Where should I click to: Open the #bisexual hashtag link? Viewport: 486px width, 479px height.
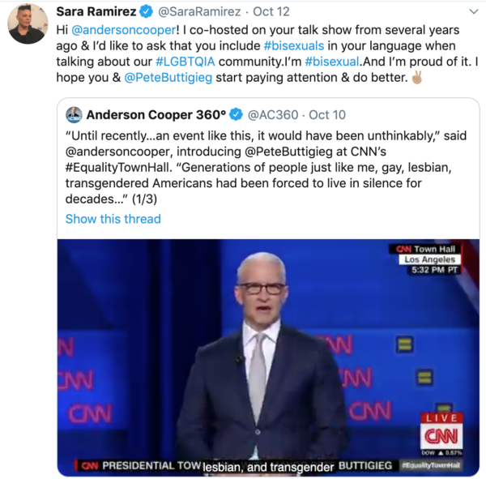[x=332, y=62]
